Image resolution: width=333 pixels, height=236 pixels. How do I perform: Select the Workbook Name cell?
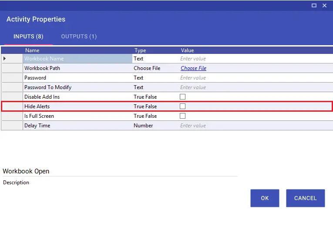click(x=77, y=59)
